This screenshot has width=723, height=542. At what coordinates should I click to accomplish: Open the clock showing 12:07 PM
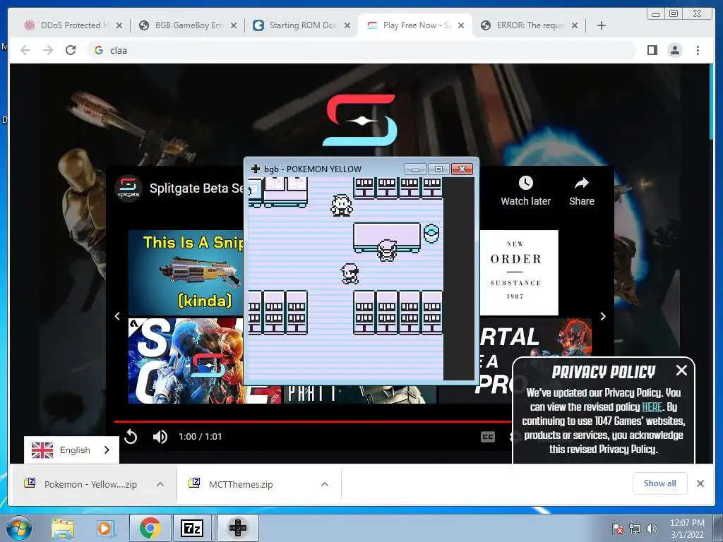coord(687,529)
